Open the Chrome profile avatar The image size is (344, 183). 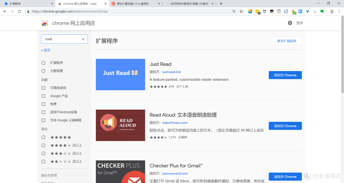332,11
